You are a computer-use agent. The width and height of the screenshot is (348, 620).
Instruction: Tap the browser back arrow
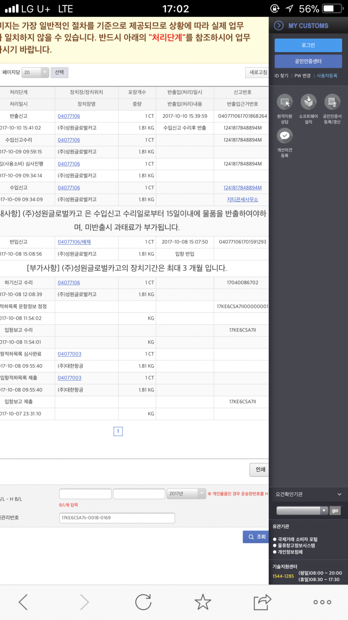[23, 602]
